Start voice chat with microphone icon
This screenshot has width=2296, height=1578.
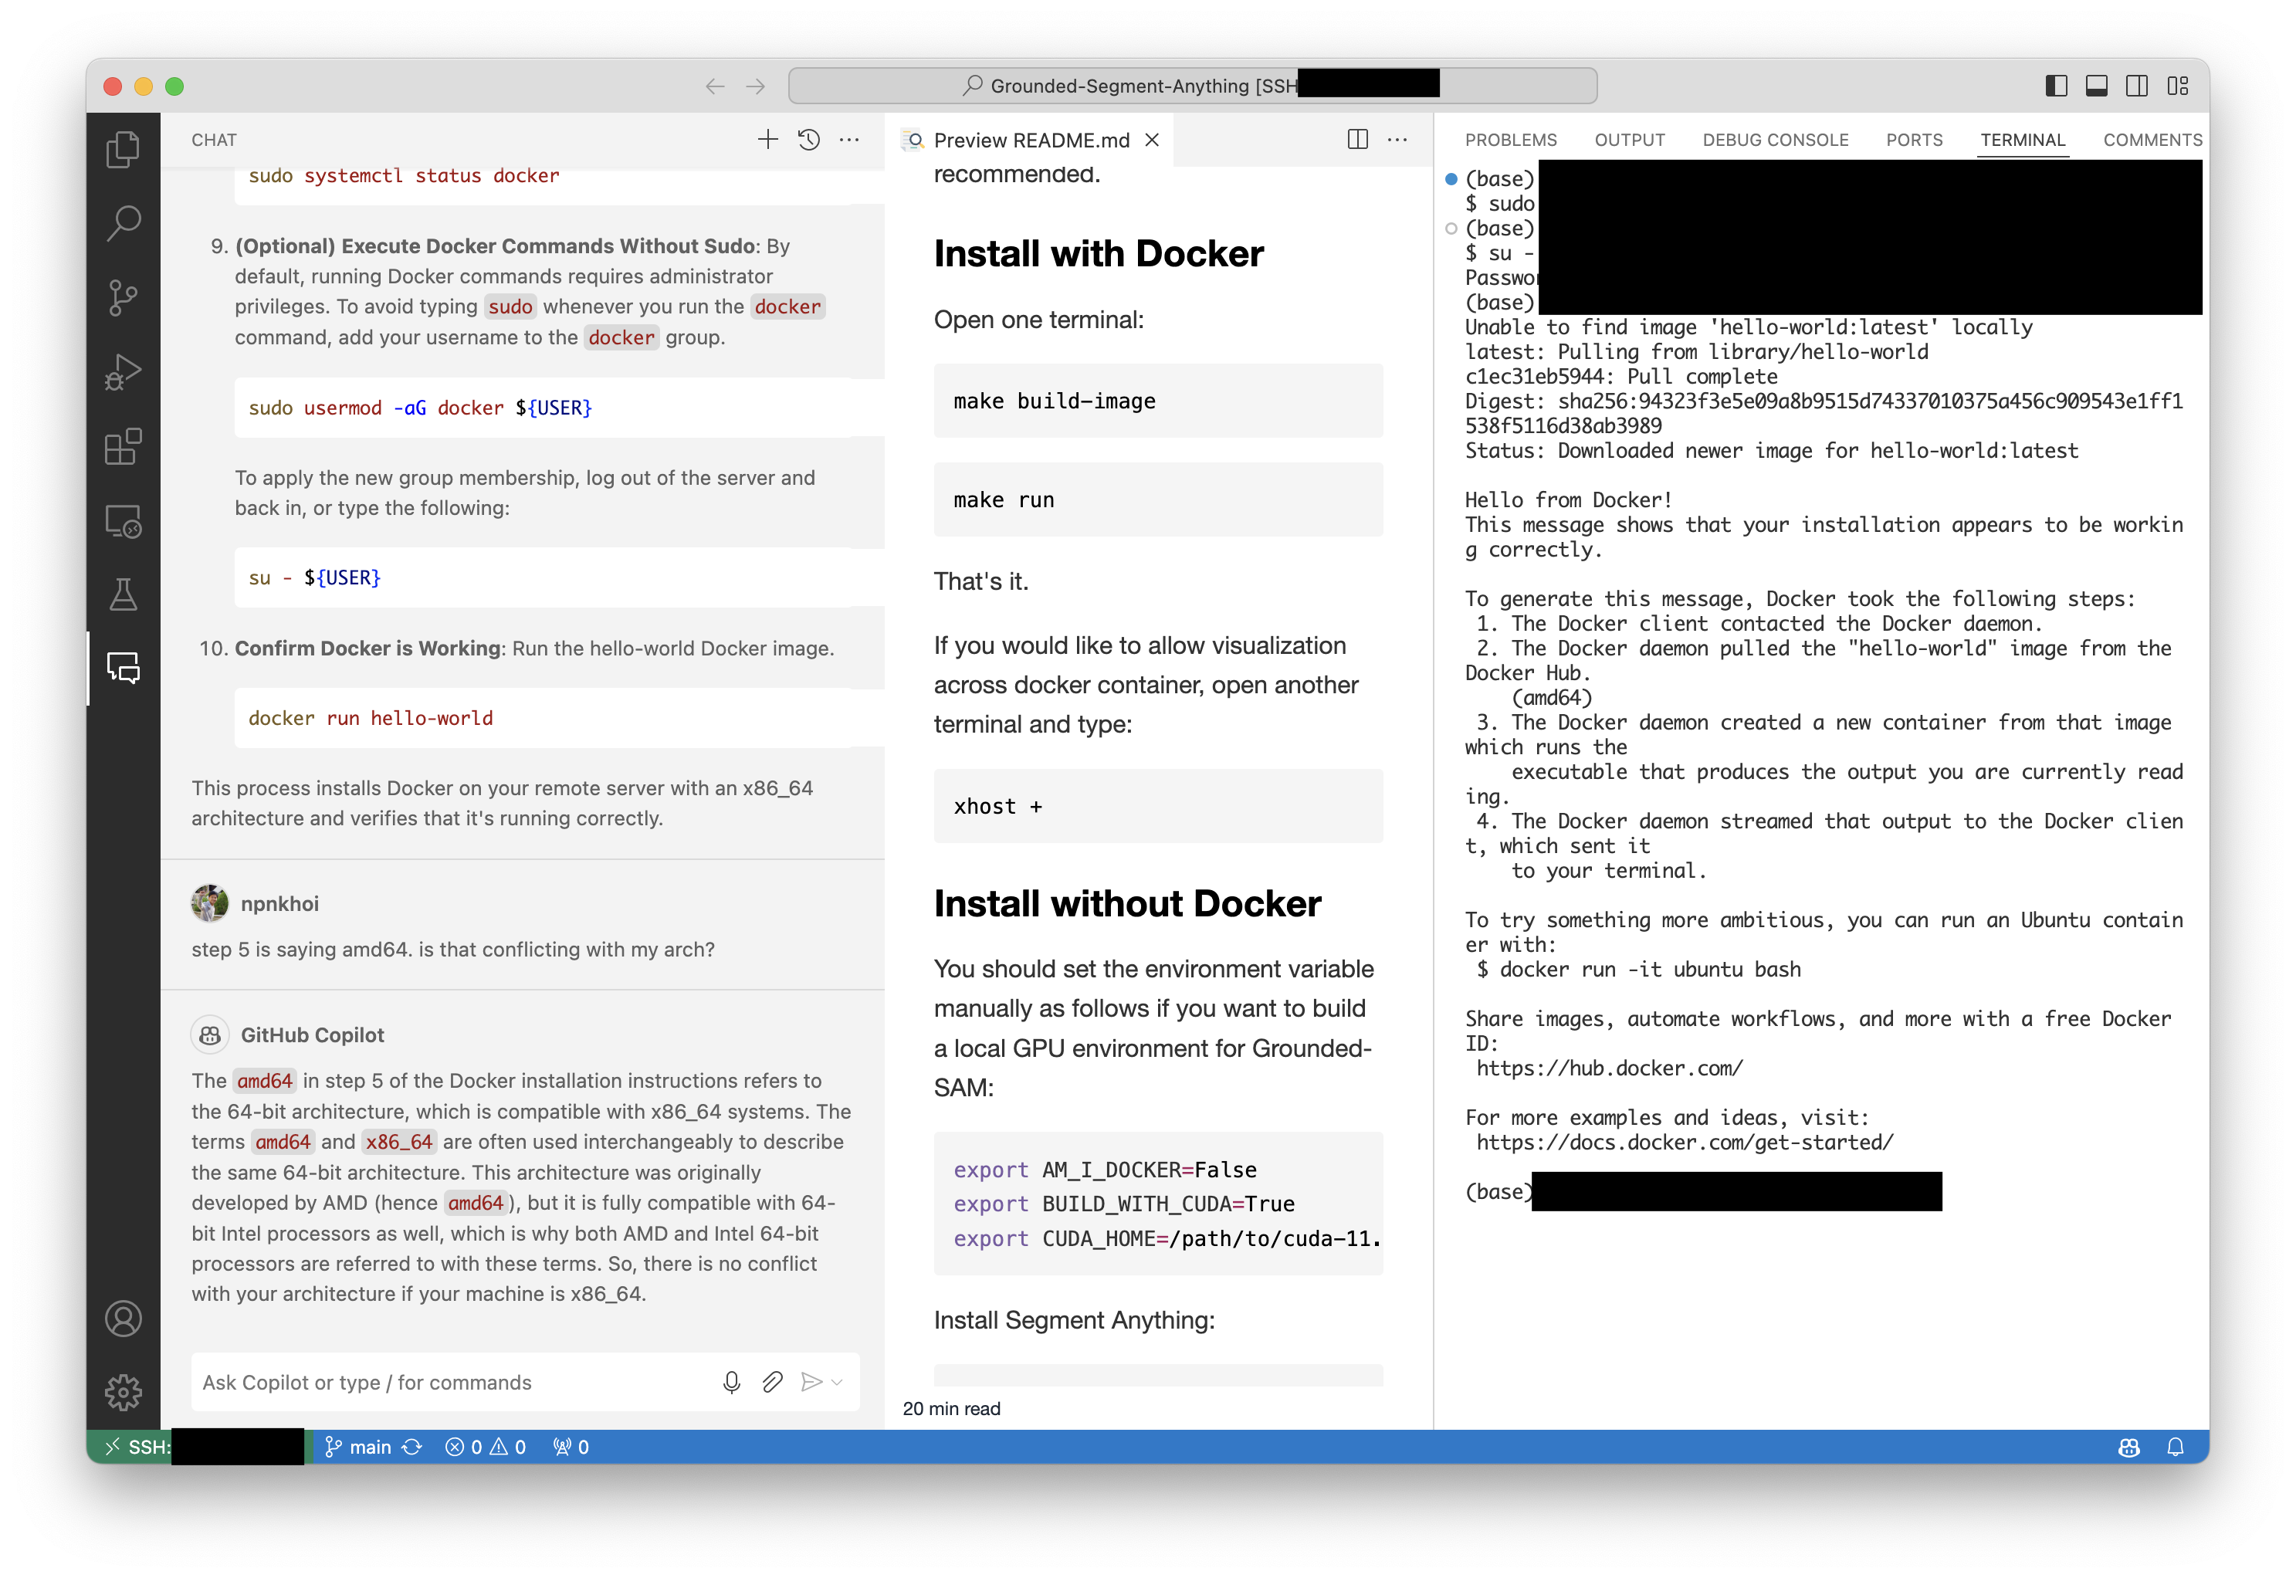tap(731, 1381)
